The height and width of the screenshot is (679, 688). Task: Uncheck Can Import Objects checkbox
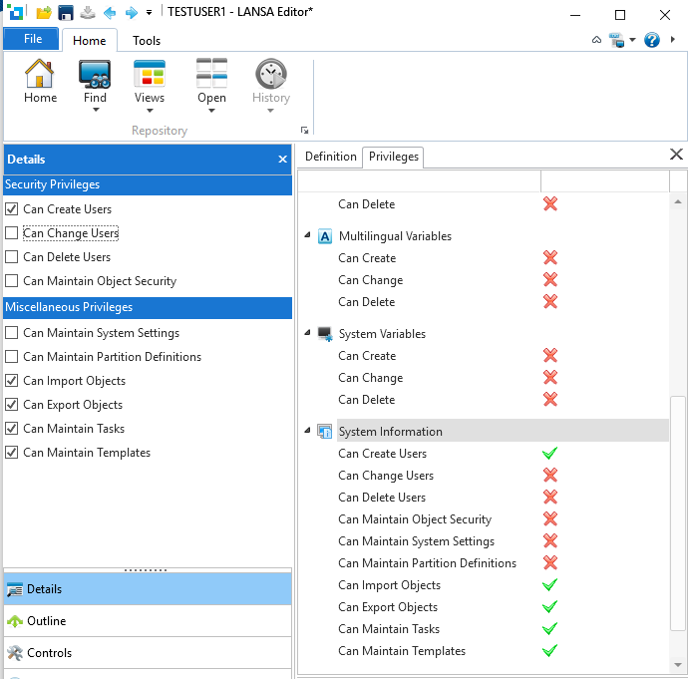pos(12,381)
